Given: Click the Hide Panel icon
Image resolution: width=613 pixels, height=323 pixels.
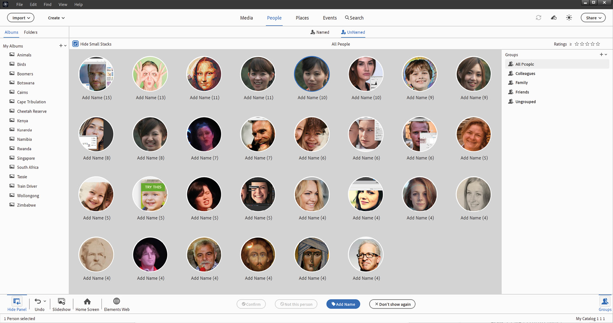Looking at the screenshot, I should click(x=17, y=301).
